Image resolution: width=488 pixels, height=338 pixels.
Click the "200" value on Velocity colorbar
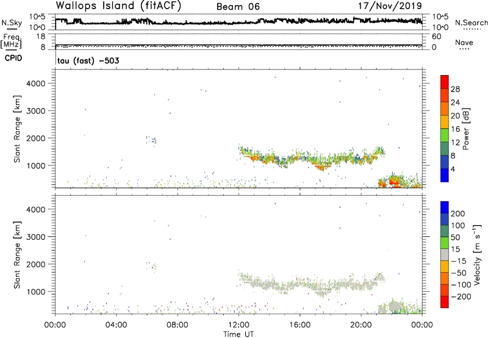(x=458, y=214)
